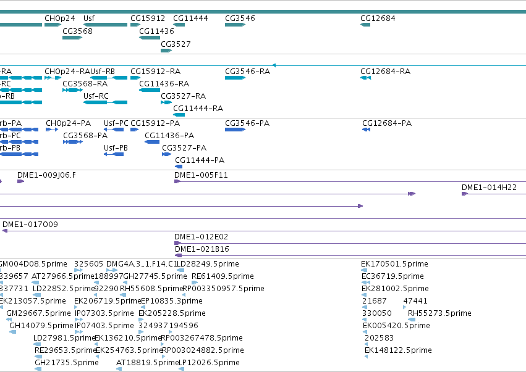Click the CG3546 gene bar
Image resolution: width=526 pixels, height=372 pixels.
235,25
